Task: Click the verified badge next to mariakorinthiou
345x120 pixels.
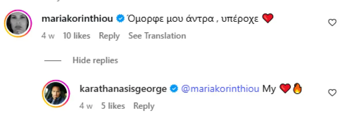Action: pyautogui.click(x=120, y=19)
